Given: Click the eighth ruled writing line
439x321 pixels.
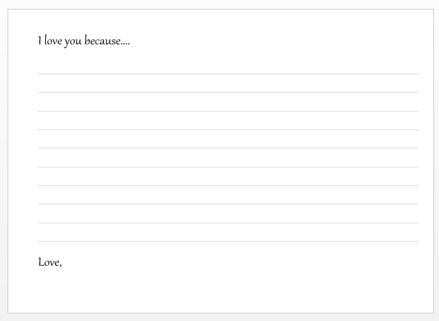Looking at the screenshot, I should [228, 204].
